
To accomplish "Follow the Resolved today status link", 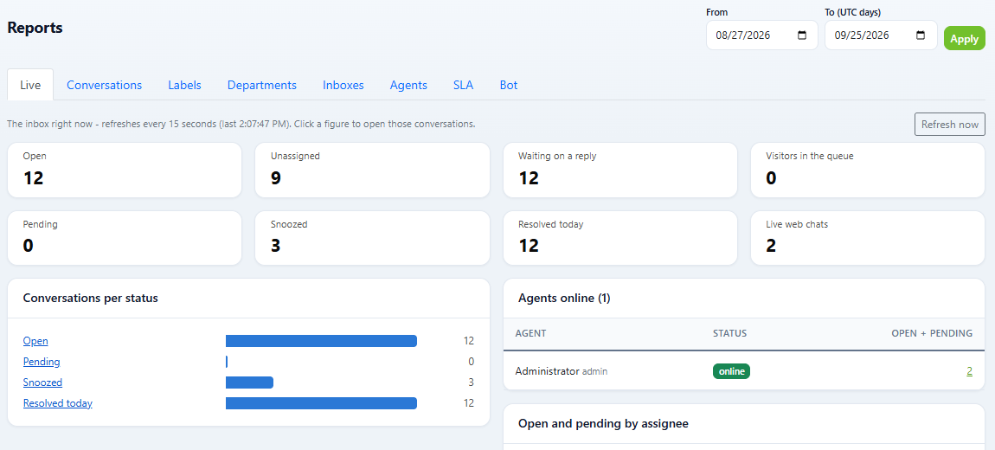I will coord(58,403).
